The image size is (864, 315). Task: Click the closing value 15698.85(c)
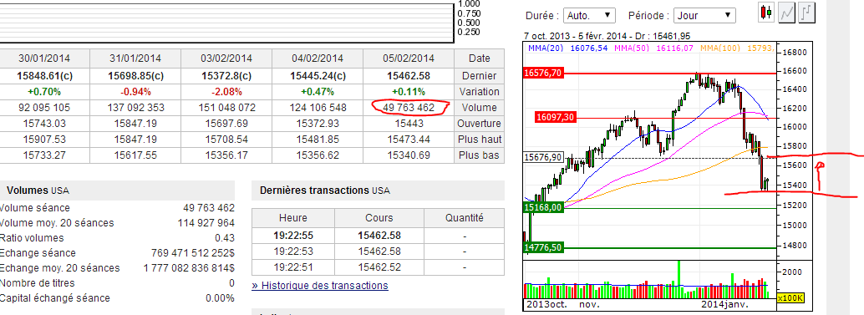[135, 76]
